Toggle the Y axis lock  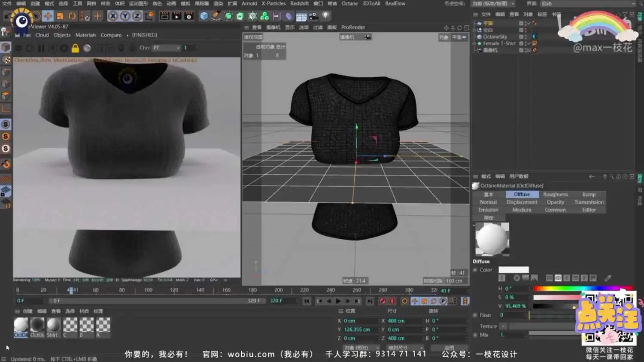(125, 16)
